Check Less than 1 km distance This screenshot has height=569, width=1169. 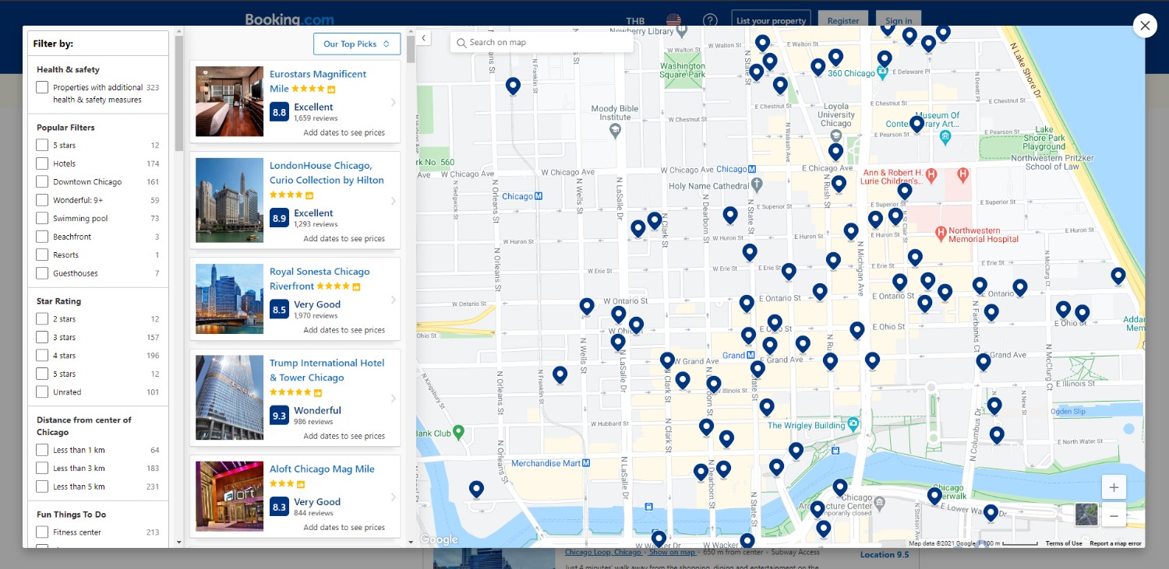tap(42, 450)
